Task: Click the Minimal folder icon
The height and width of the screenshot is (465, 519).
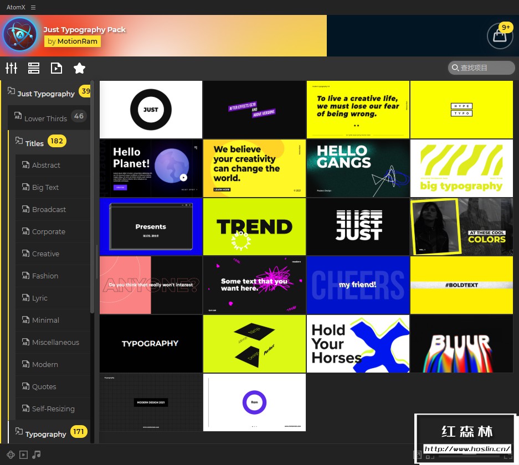Action: [x=25, y=320]
